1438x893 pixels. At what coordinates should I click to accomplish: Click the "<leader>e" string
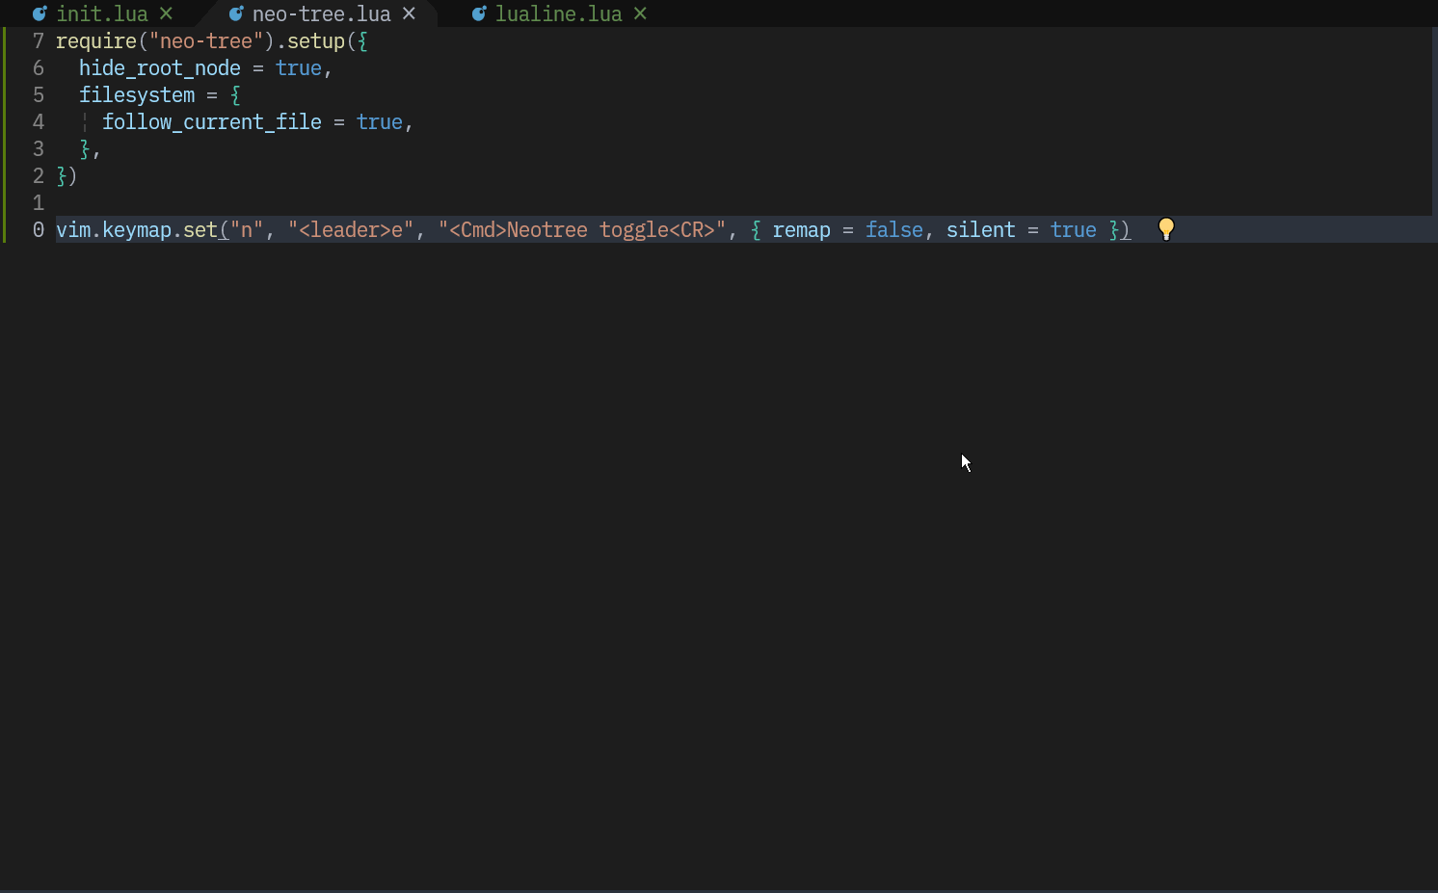[x=351, y=230]
